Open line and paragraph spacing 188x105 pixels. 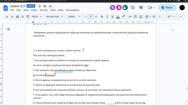point(154,17)
